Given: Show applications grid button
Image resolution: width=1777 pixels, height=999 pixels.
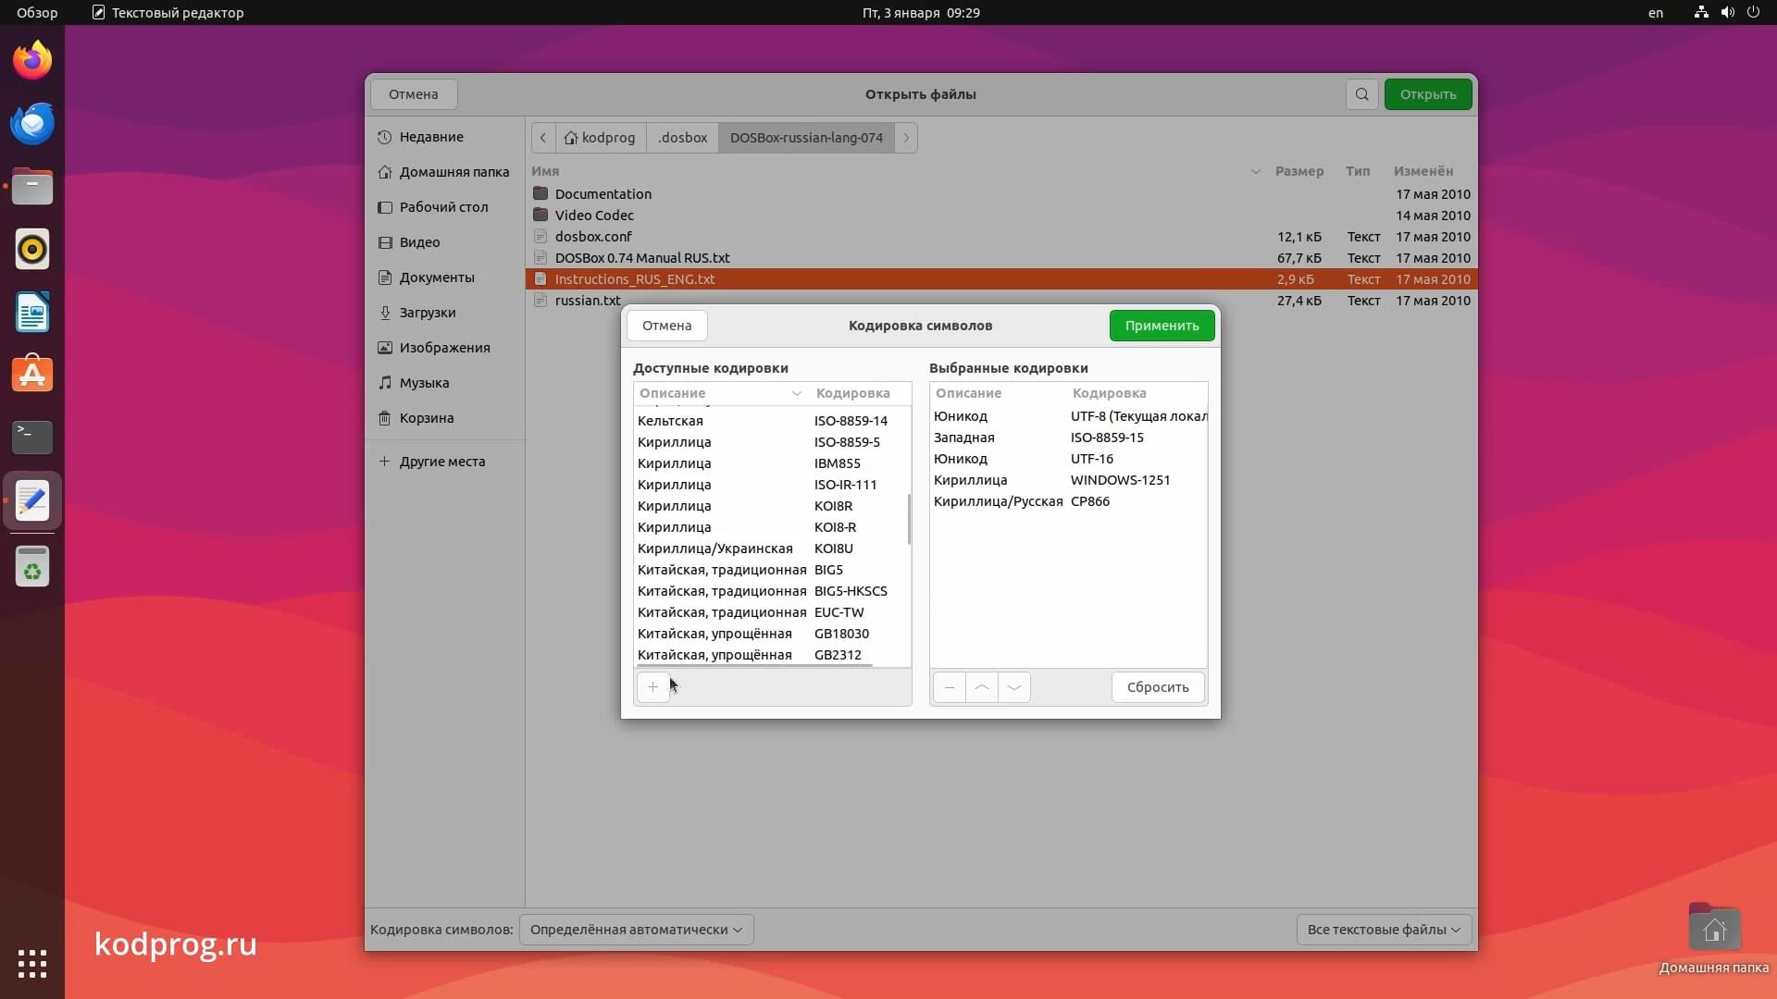Looking at the screenshot, I should (32, 964).
